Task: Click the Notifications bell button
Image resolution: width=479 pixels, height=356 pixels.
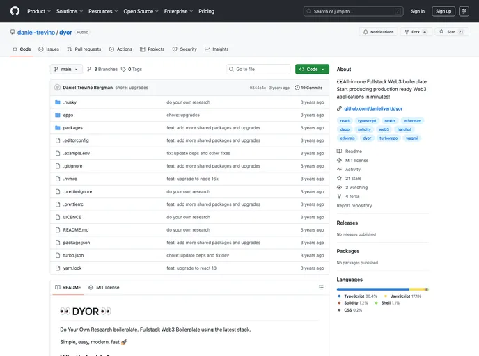Action: click(378, 32)
